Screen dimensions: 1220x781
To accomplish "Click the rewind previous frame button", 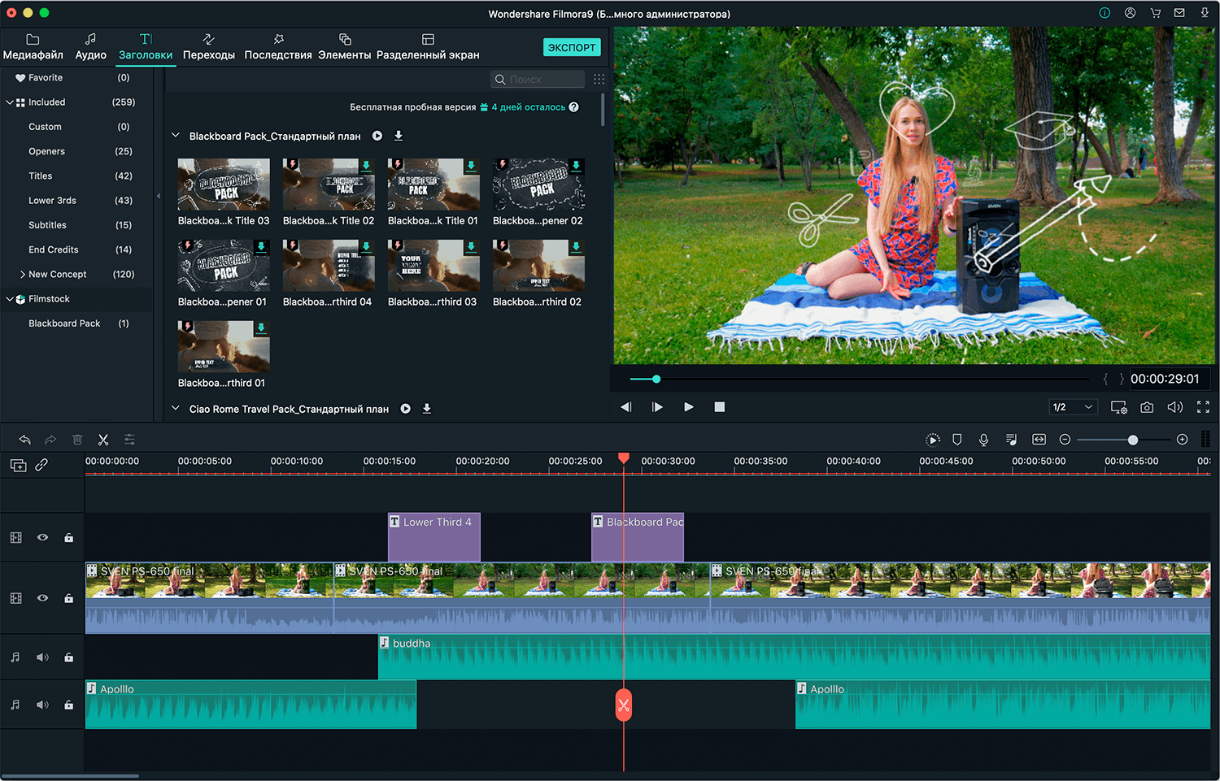I will (x=625, y=407).
